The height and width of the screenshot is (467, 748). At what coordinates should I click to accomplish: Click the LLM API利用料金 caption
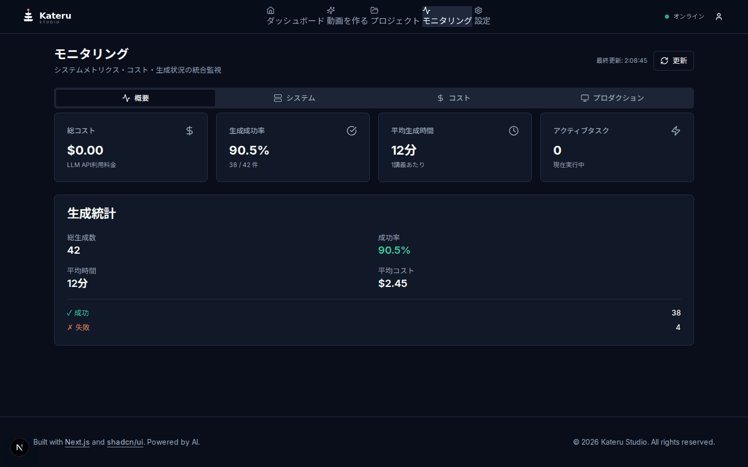click(x=91, y=165)
